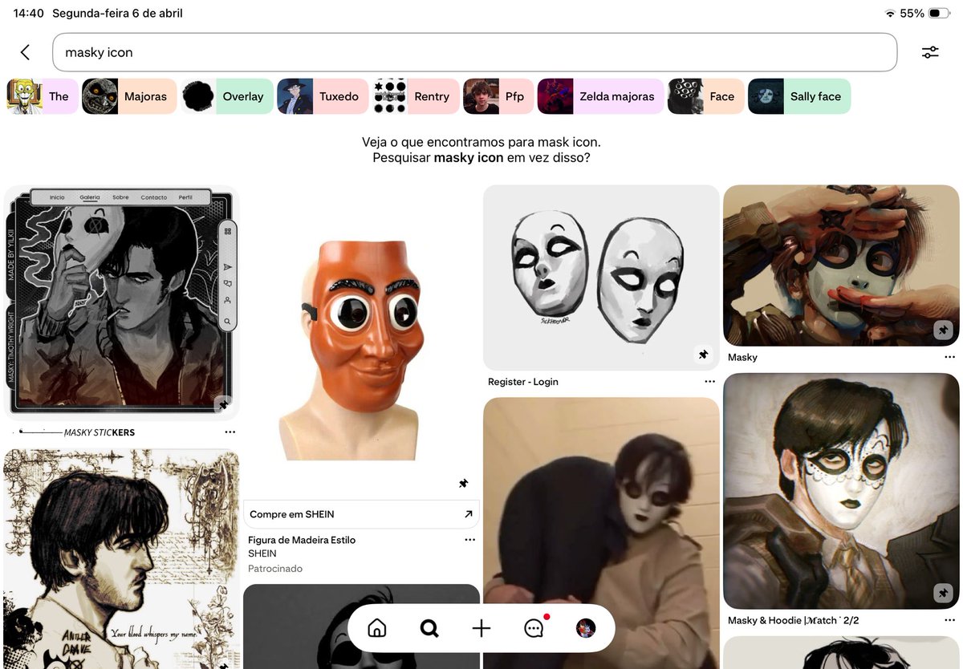Tap the Patrocinado sponsored label
Image resolution: width=963 pixels, height=669 pixels.
[275, 569]
